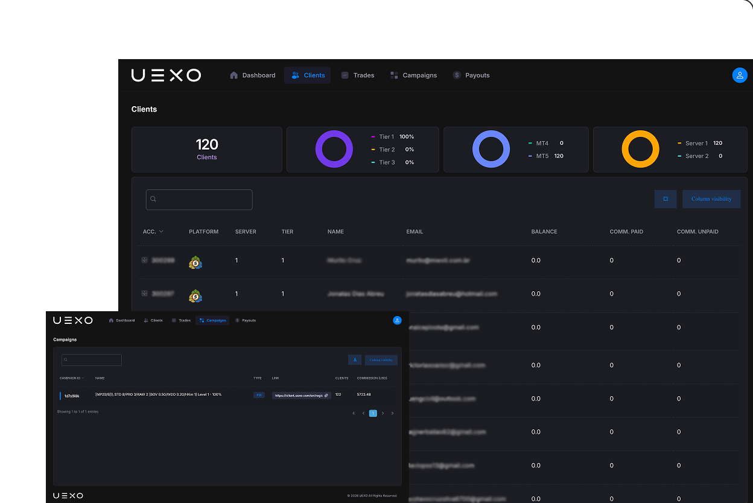
Task: Expand the second client row using plus icon
Action: (x=145, y=293)
